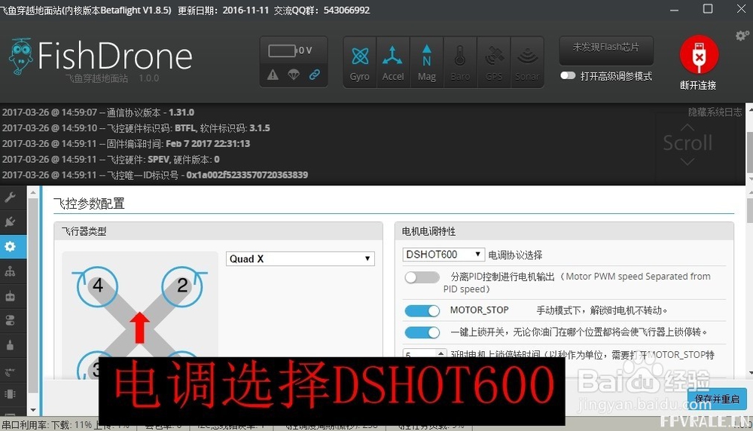Viewport: 753px width, 431px height.
Task: Click up arrow of sidebar scrollbar
Action: tap(32, 193)
